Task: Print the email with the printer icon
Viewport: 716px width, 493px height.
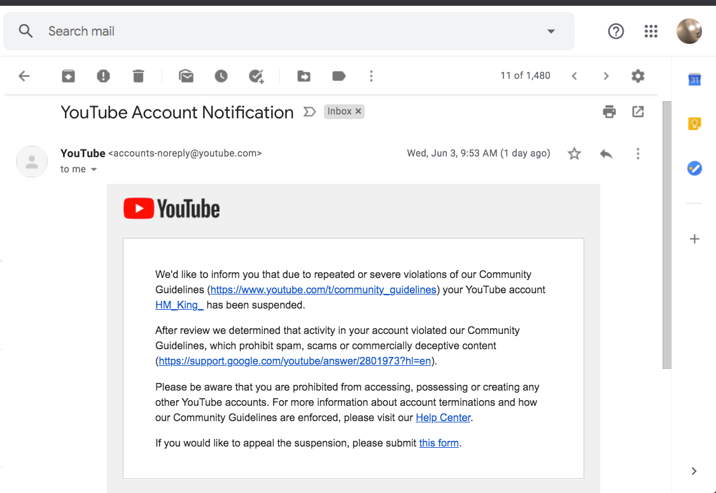Action: [x=609, y=111]
